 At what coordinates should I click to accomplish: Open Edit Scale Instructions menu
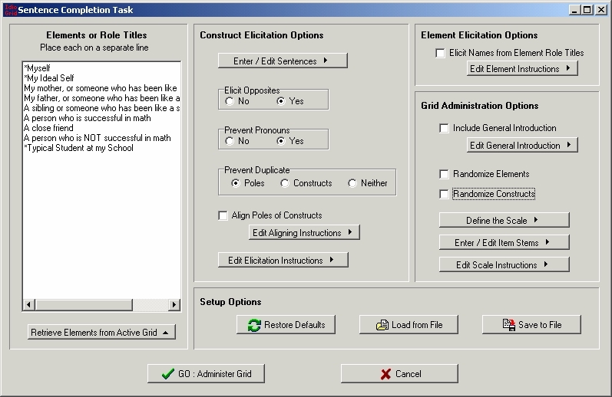coord(504,265)
